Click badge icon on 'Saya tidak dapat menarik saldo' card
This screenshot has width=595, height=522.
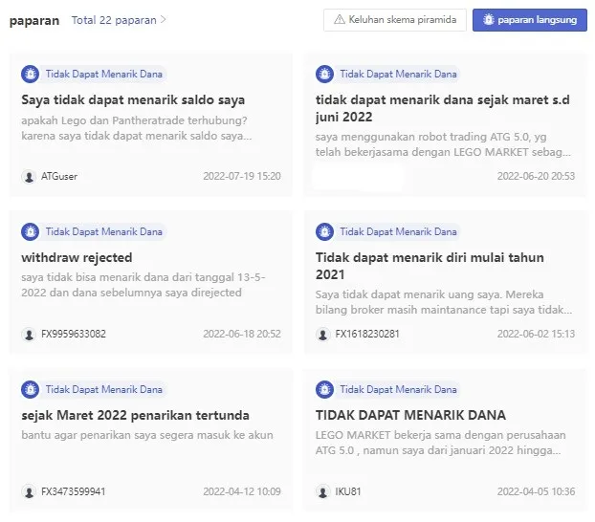point(30,74)
